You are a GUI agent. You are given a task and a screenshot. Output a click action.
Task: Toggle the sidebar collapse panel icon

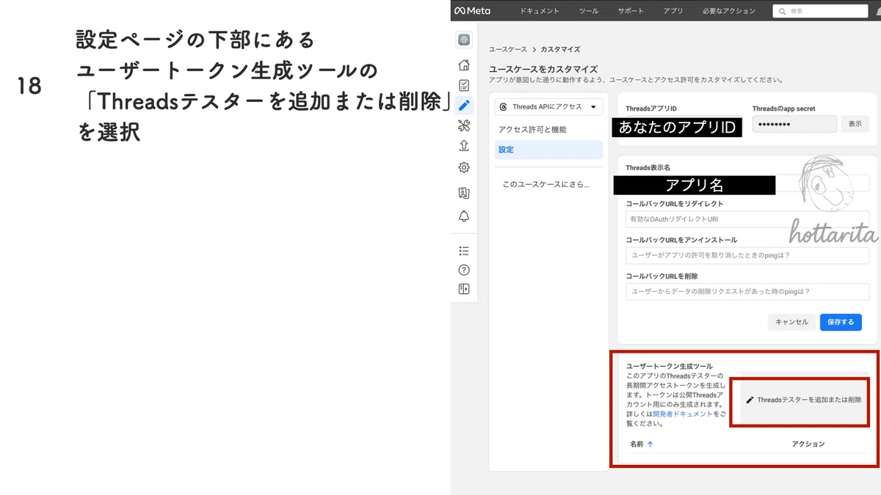point(463,289)
